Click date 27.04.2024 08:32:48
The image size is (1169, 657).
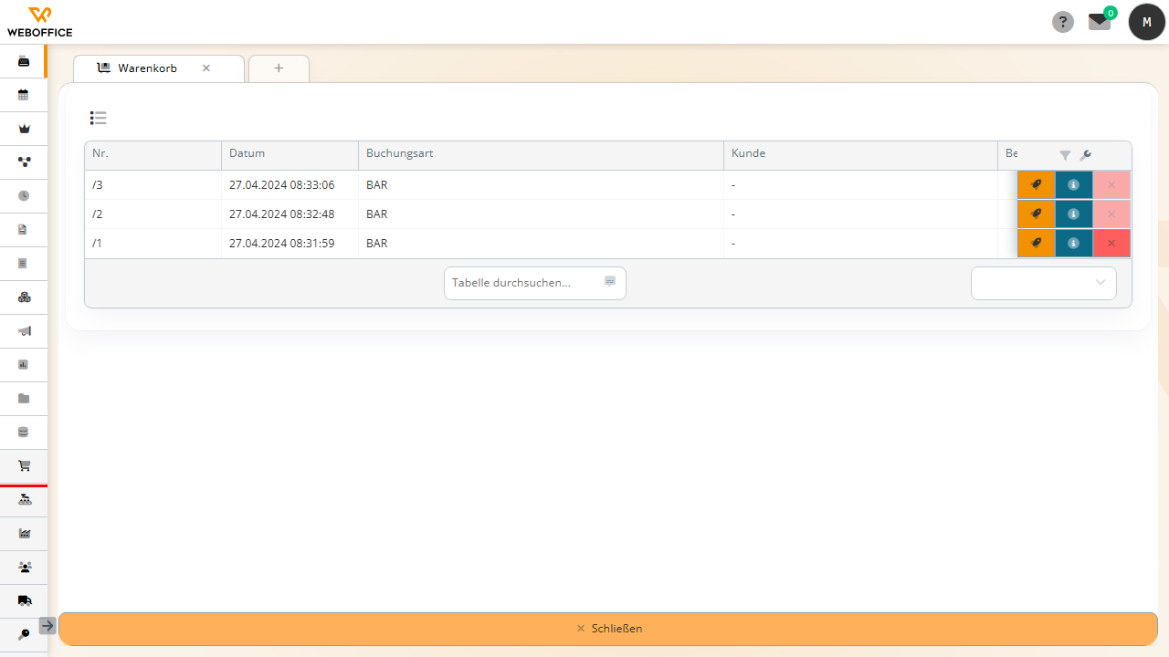281,214
